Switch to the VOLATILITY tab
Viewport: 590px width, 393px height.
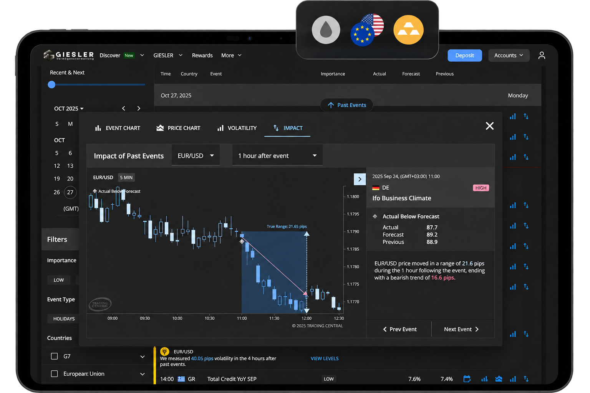pyautogui.click(x=237, y=128)
